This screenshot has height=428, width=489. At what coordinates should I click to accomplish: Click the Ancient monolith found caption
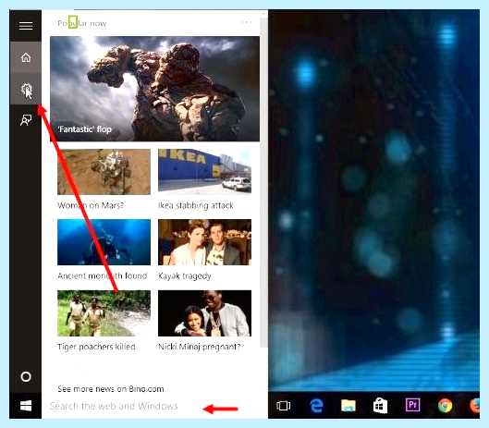point(103,275)
